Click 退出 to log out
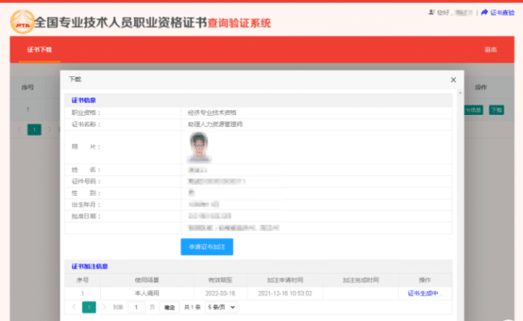 [491, 50]
